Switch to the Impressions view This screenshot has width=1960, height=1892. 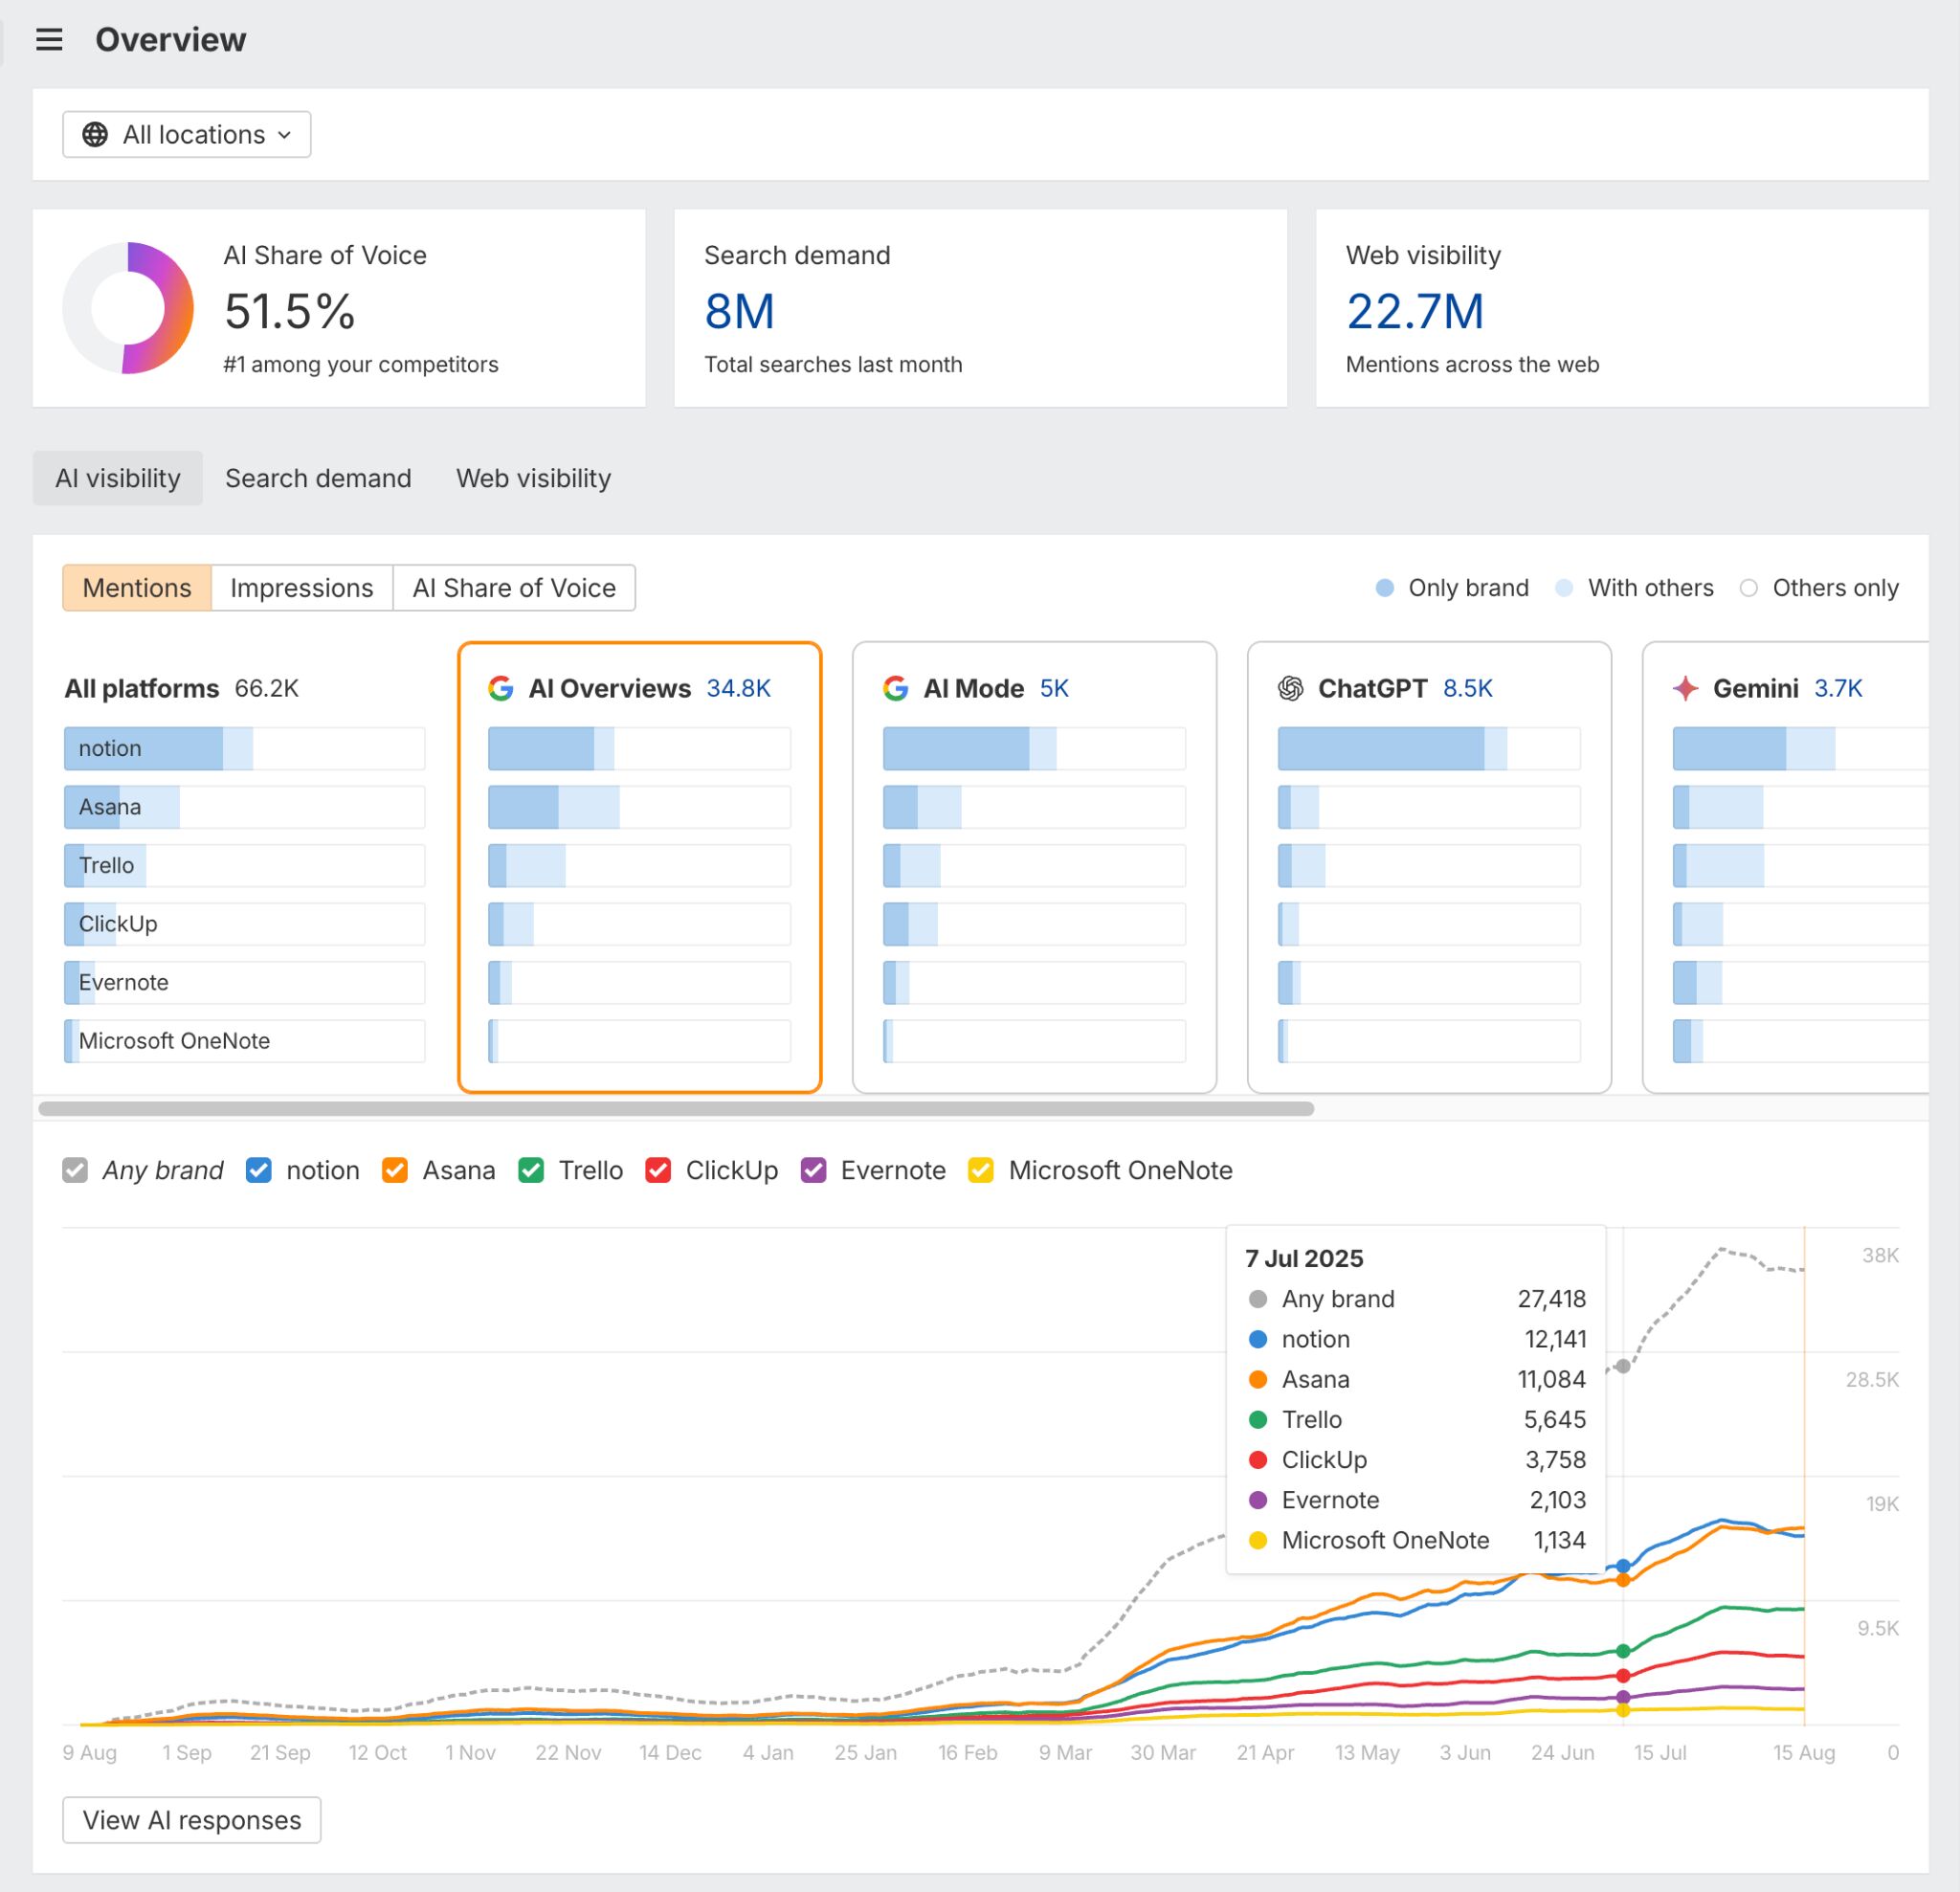(301, 588)
